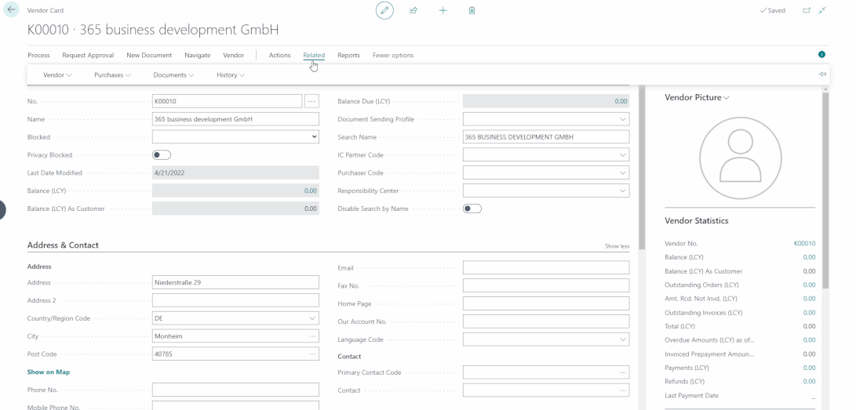Viewport: 856px width, 410px height.
Task: Click the Home Page field
Action: pyautogui.click(x=546, y=303)
